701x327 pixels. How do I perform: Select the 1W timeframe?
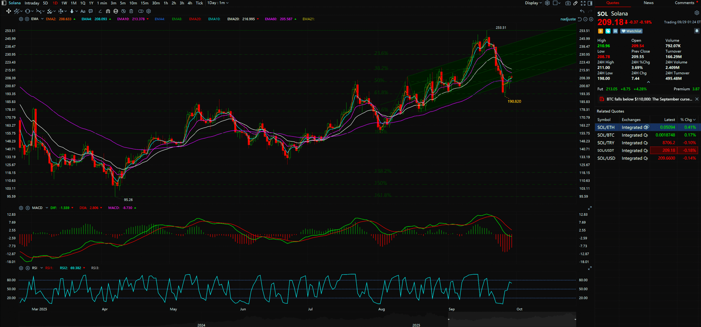click(64, 3)
